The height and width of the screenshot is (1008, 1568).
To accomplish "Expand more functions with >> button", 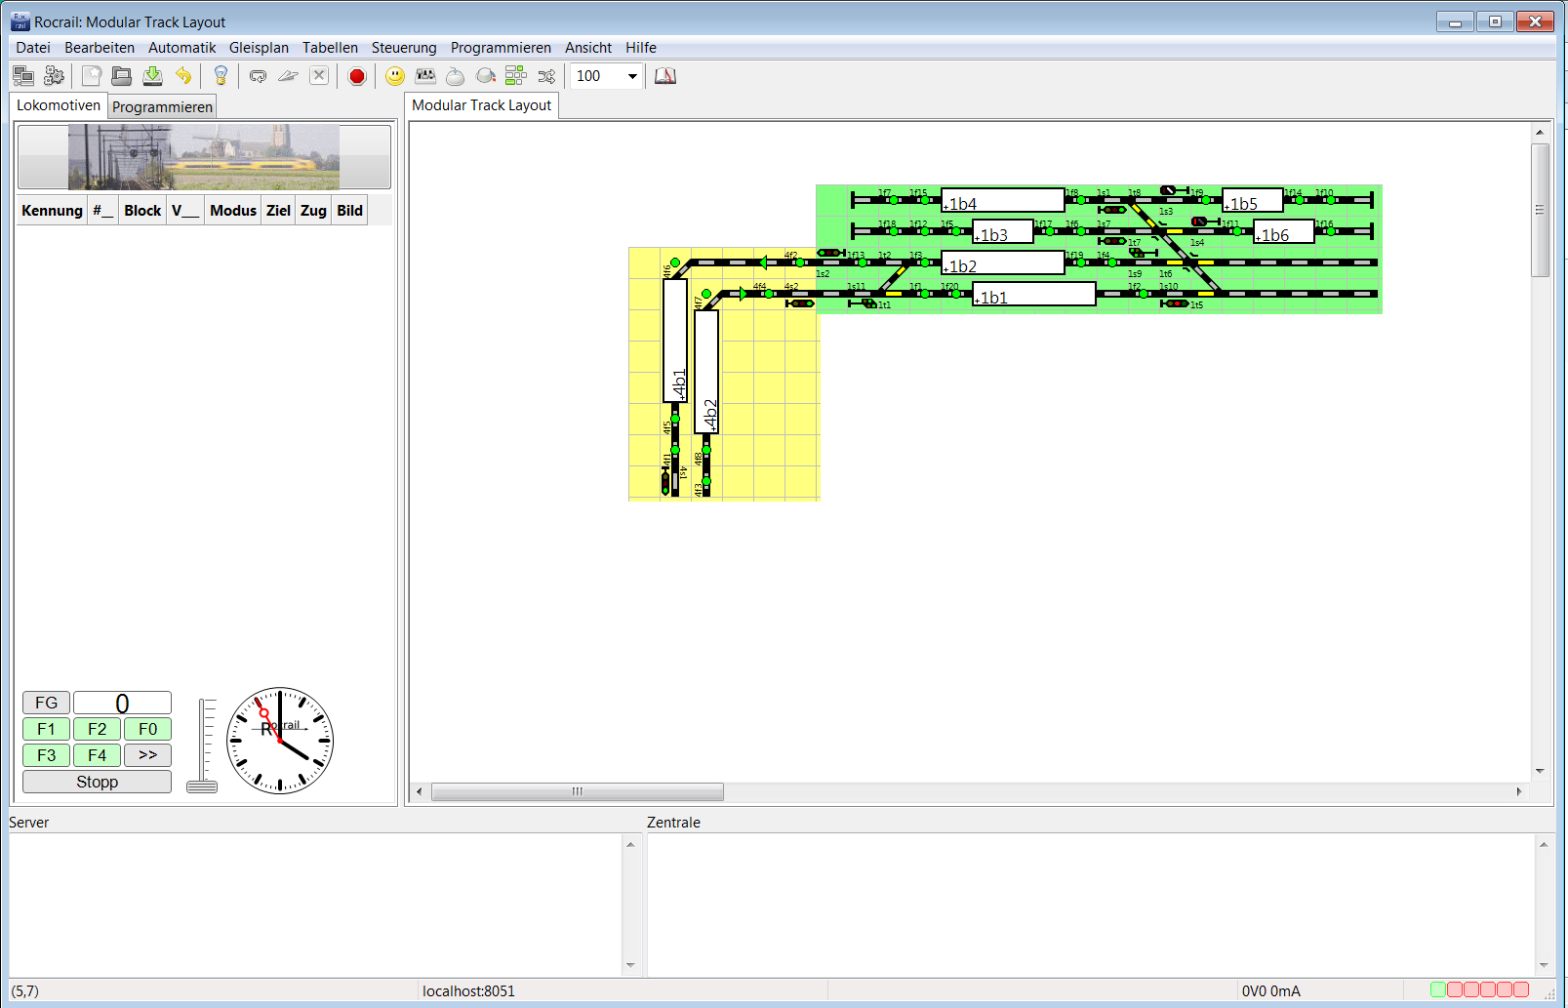I will pos(147,755).
